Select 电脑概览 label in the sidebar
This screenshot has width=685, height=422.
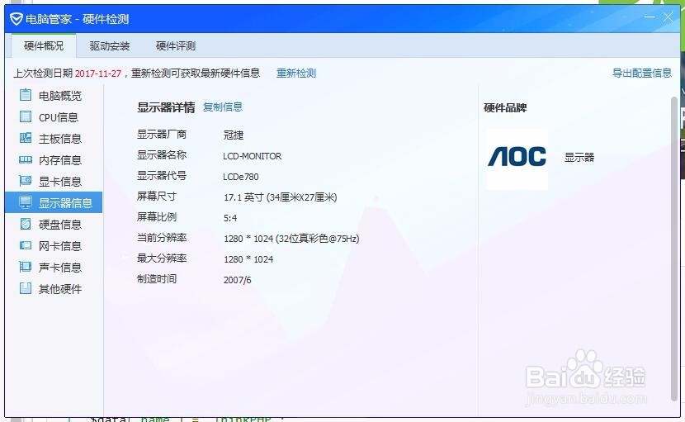[60, 96]
